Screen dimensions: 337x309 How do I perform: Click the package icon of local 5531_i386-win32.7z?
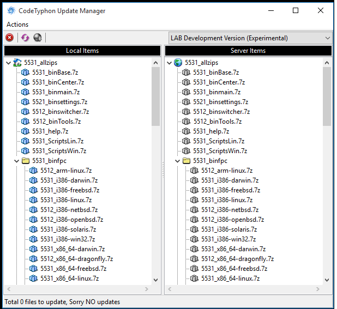click(33, 239)
